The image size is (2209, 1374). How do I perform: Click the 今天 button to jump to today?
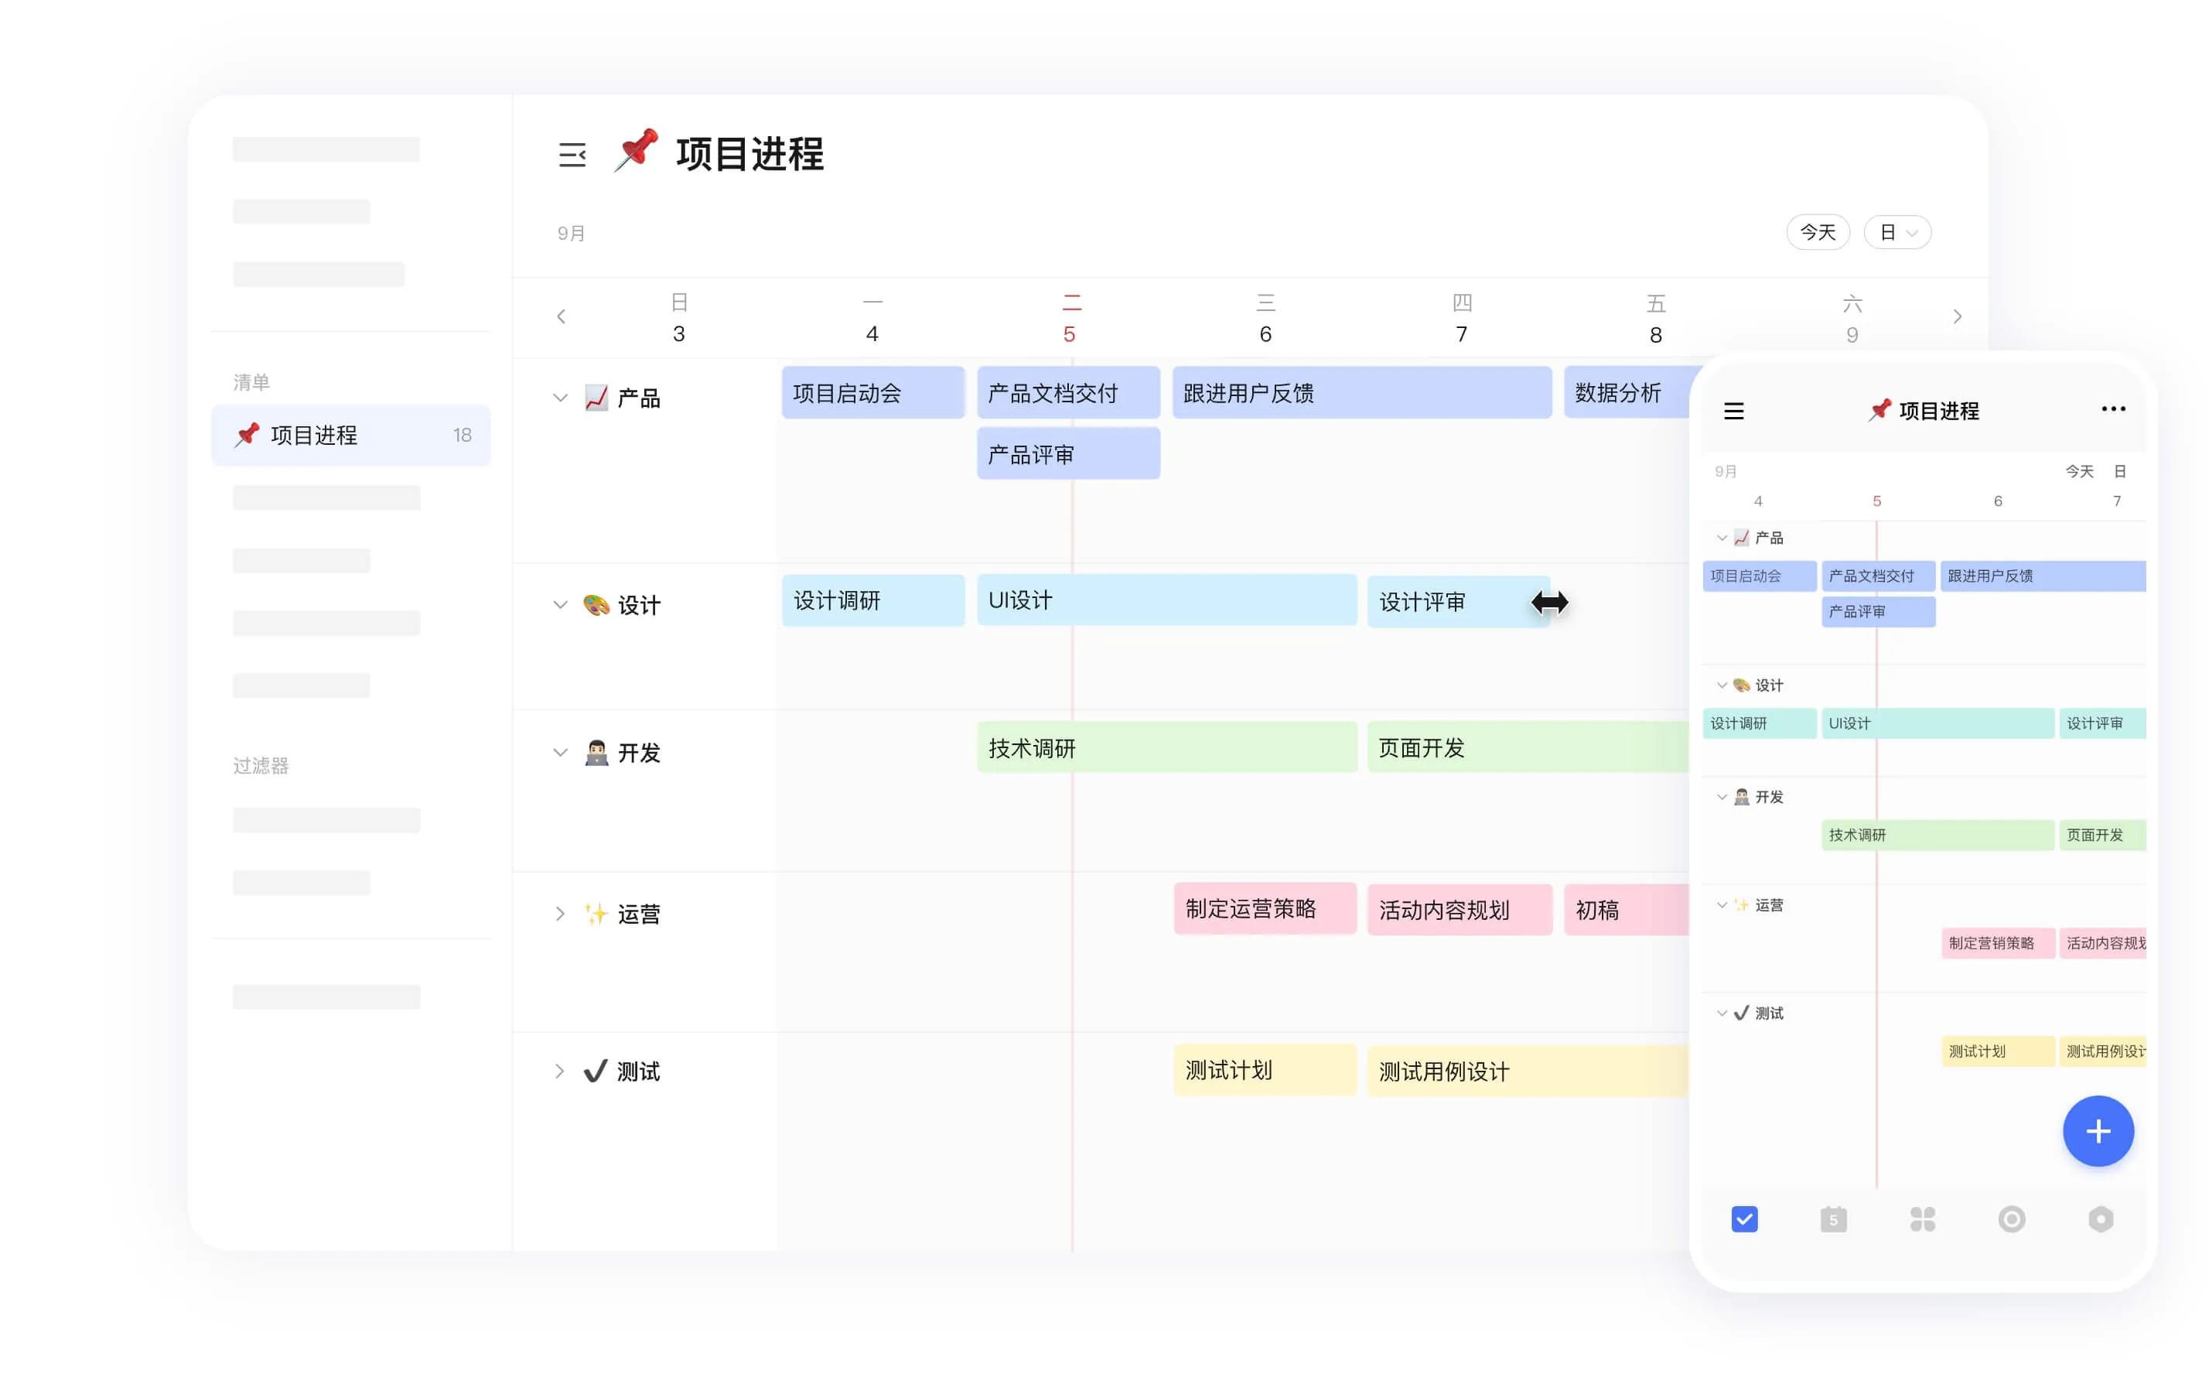[1818, 232]
